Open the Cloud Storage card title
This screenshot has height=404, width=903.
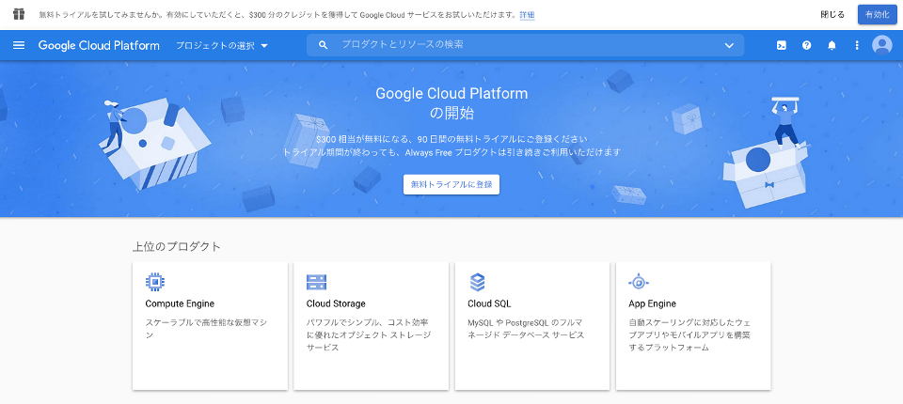click(336, 303)
